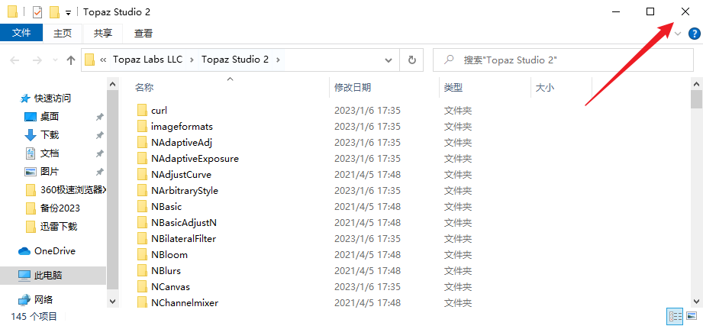Expand the ribbon with the chevron

[x=678, y=34]
